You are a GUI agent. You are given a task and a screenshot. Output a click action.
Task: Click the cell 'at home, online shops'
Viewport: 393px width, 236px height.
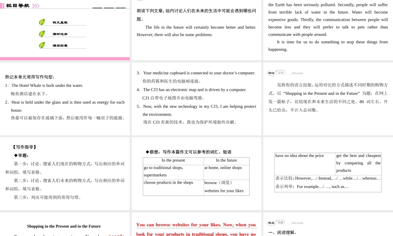coord(226,172)
